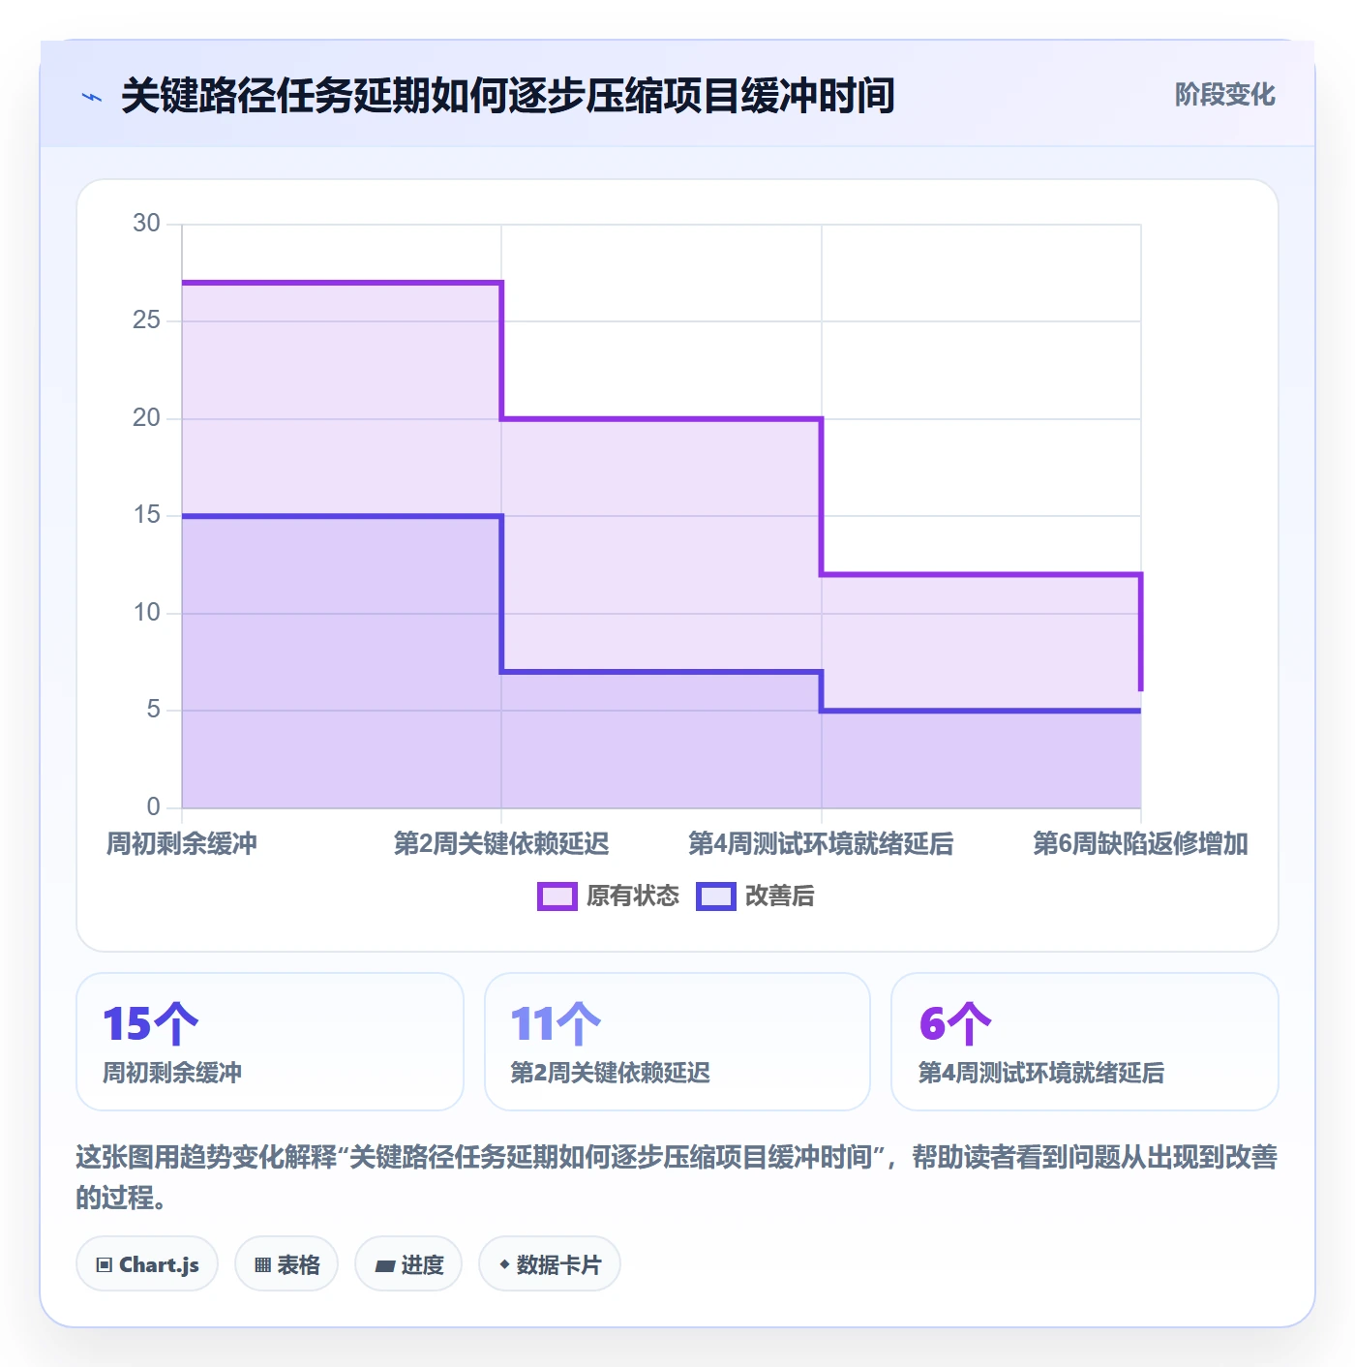The width and height of the screenshot is (1355, 1367).
Task: Open the 11个 第2周关键依赖延迟 card
Action: (677, 1042)
